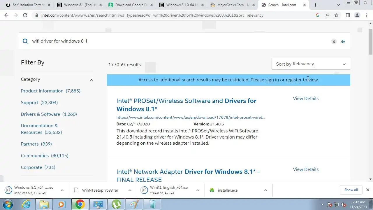This screenshot has width=373, height=210.
Task: Reload the Intel search page
Action: click(x=25, y=15)
